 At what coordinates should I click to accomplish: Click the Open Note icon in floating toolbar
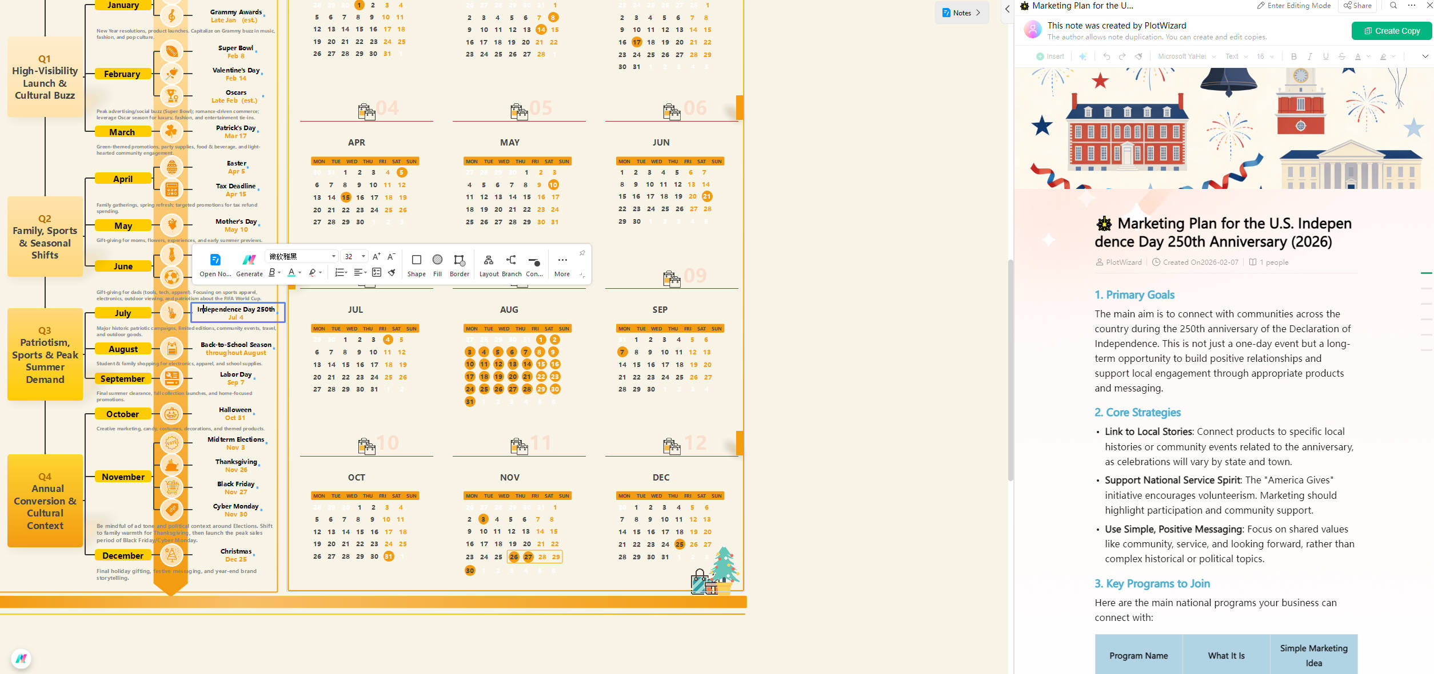(215, 260)
